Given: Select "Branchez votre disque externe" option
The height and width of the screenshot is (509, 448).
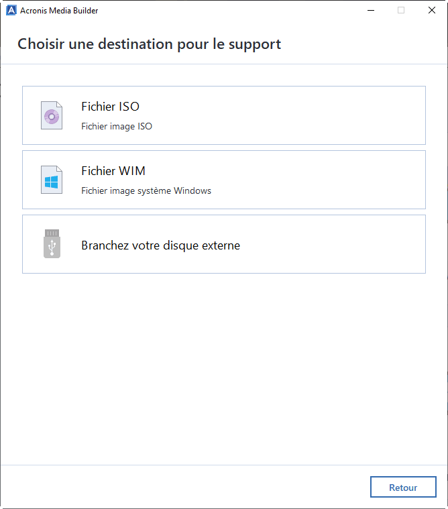Looking at the screenshot, I should click(160, 245).
